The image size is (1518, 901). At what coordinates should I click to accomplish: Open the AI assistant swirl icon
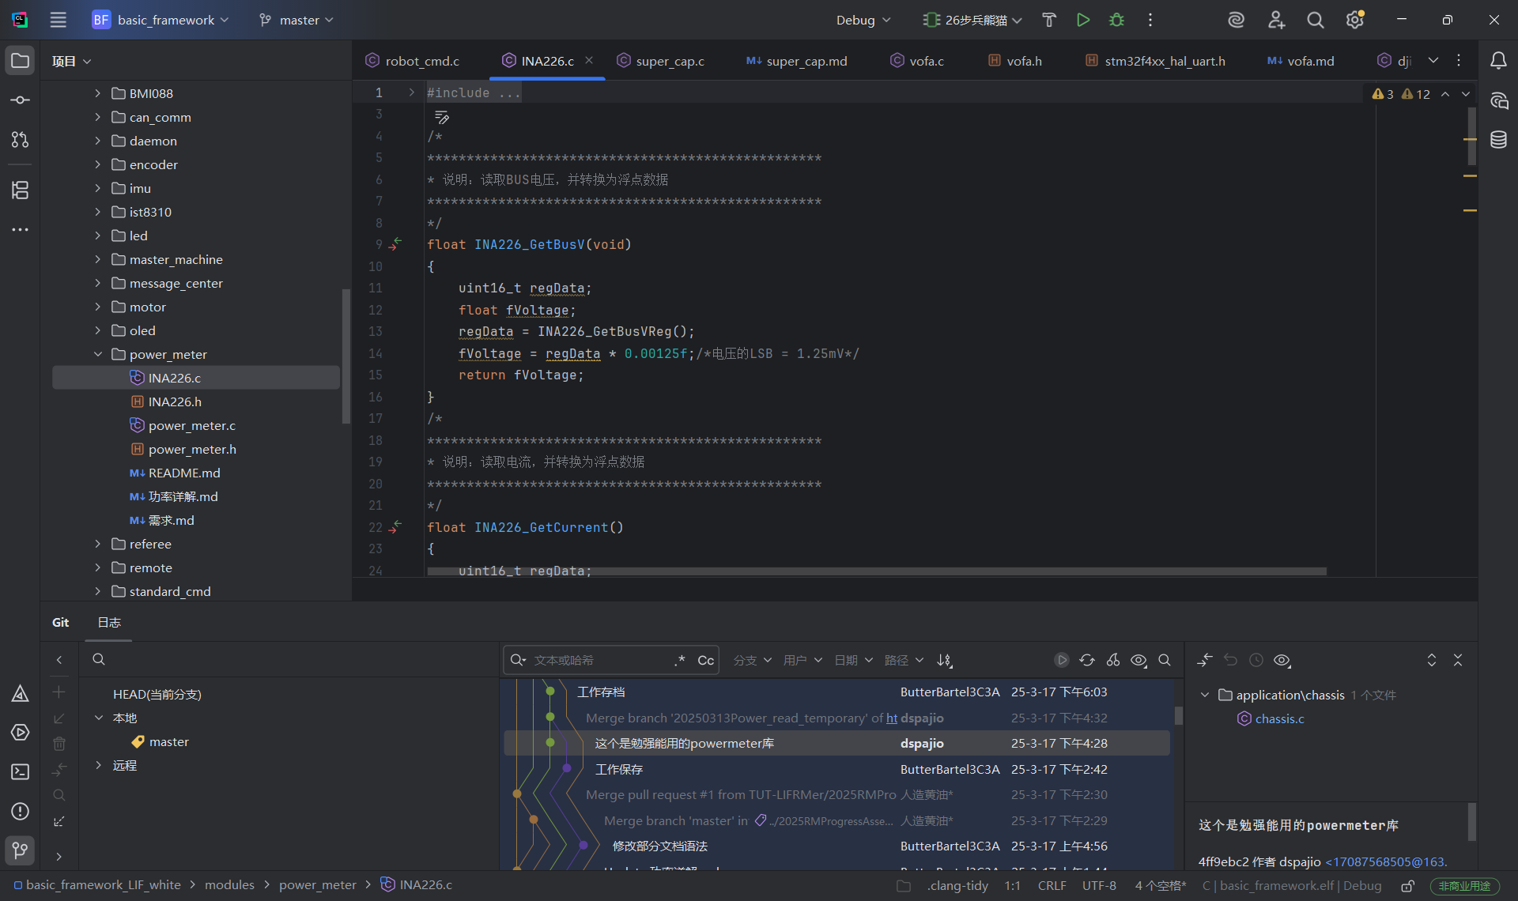(1237, 20)
